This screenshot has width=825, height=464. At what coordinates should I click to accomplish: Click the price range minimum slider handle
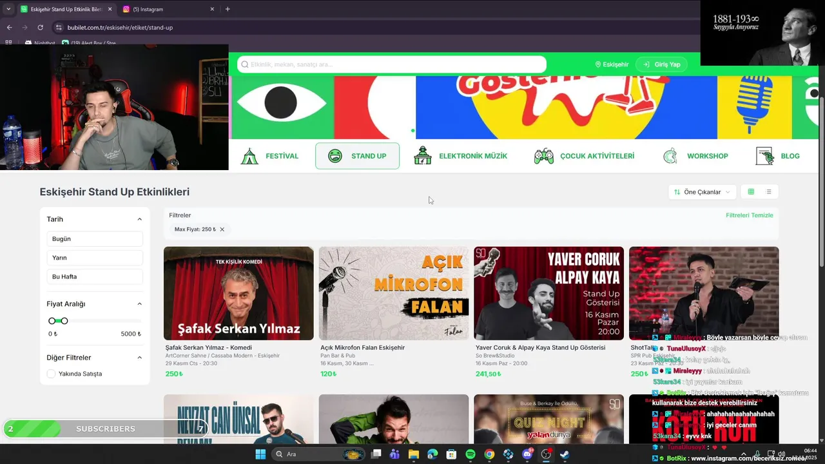coord(52,321)
